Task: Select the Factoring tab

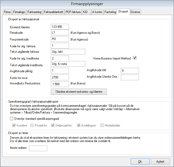Action: point(110,12)
